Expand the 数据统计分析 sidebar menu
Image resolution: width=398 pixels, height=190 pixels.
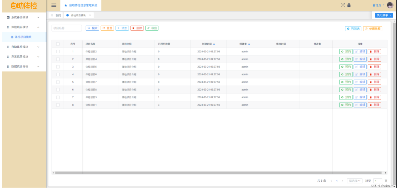(24, 66)
